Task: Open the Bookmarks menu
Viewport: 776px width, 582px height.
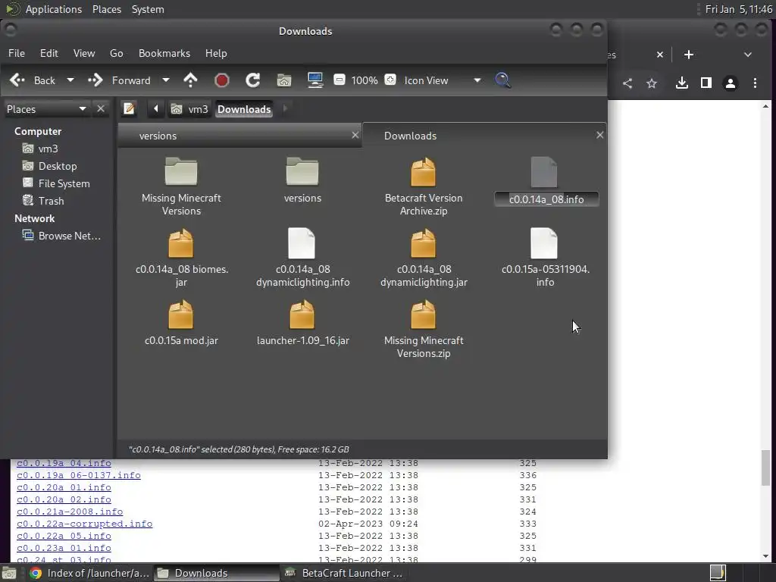Action: coord(164,53)
